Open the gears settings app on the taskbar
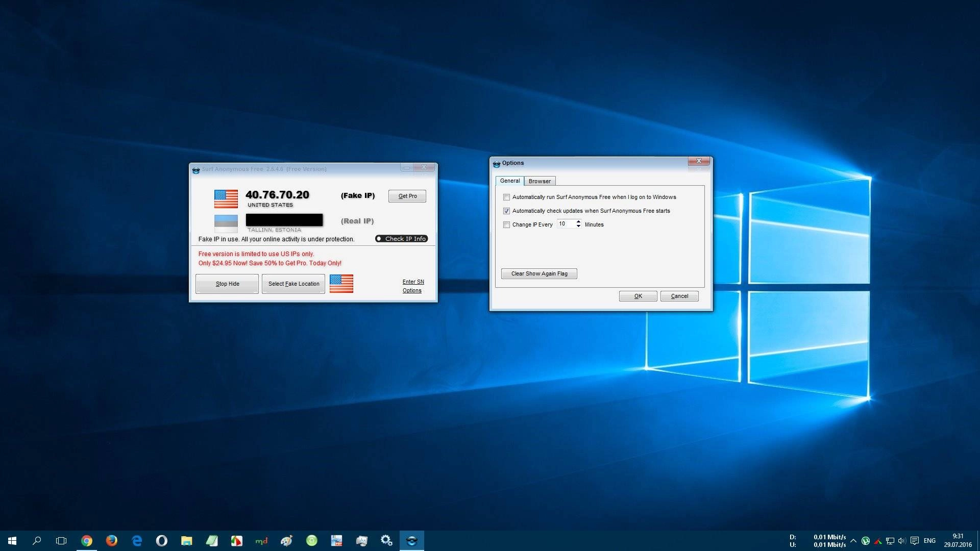980x551 pixels. point(386,541)
